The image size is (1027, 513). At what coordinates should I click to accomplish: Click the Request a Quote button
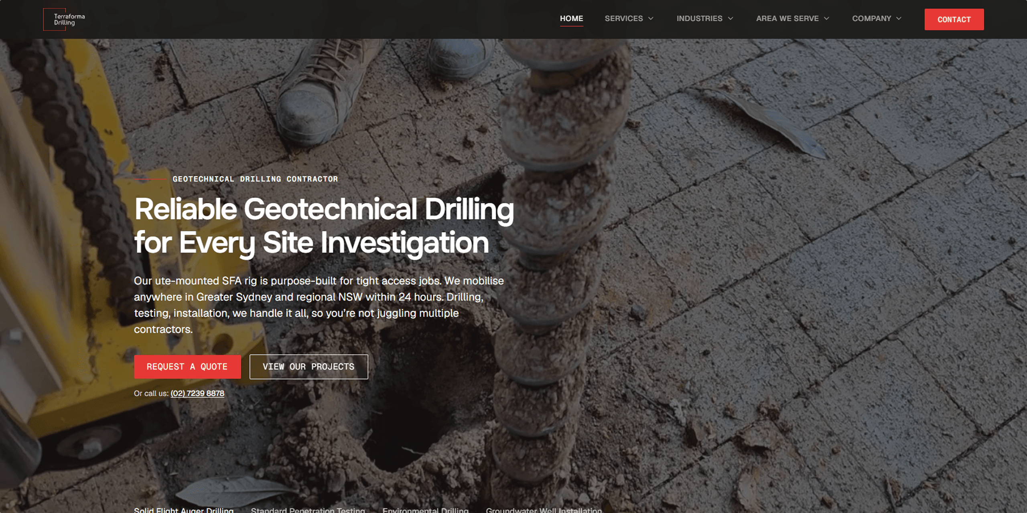[x=187, y=367]
